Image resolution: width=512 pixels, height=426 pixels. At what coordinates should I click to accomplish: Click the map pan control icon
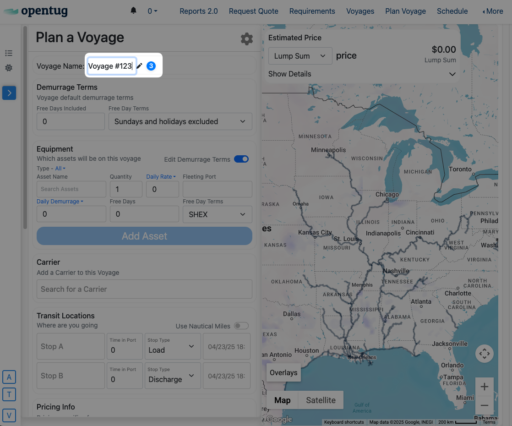pos(484,354)
